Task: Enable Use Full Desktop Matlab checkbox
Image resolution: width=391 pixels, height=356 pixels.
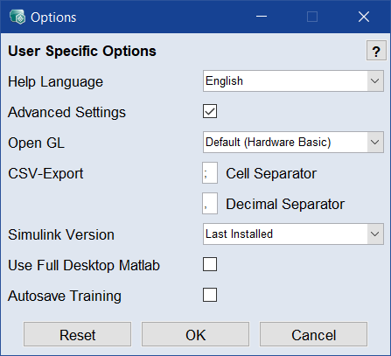Action: [x=210, y=264]
